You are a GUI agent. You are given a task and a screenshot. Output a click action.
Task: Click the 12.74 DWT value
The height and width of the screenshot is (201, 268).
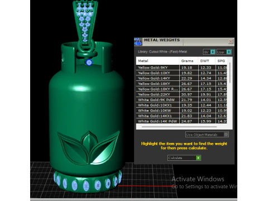click(206, 73)
